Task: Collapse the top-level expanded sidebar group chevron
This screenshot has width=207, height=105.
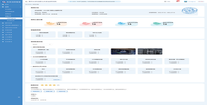Action: click(x=20, y=7)
